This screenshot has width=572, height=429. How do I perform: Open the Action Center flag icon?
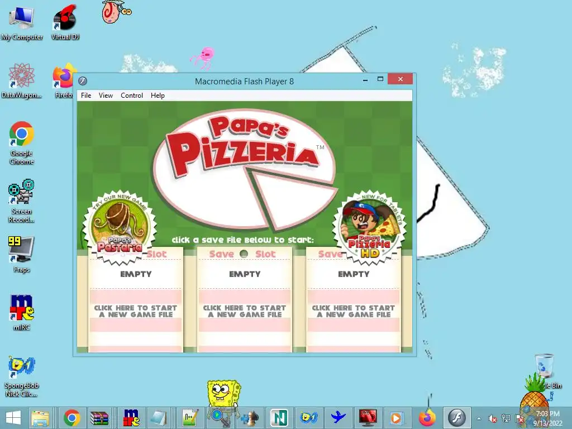tap(519, 418)
